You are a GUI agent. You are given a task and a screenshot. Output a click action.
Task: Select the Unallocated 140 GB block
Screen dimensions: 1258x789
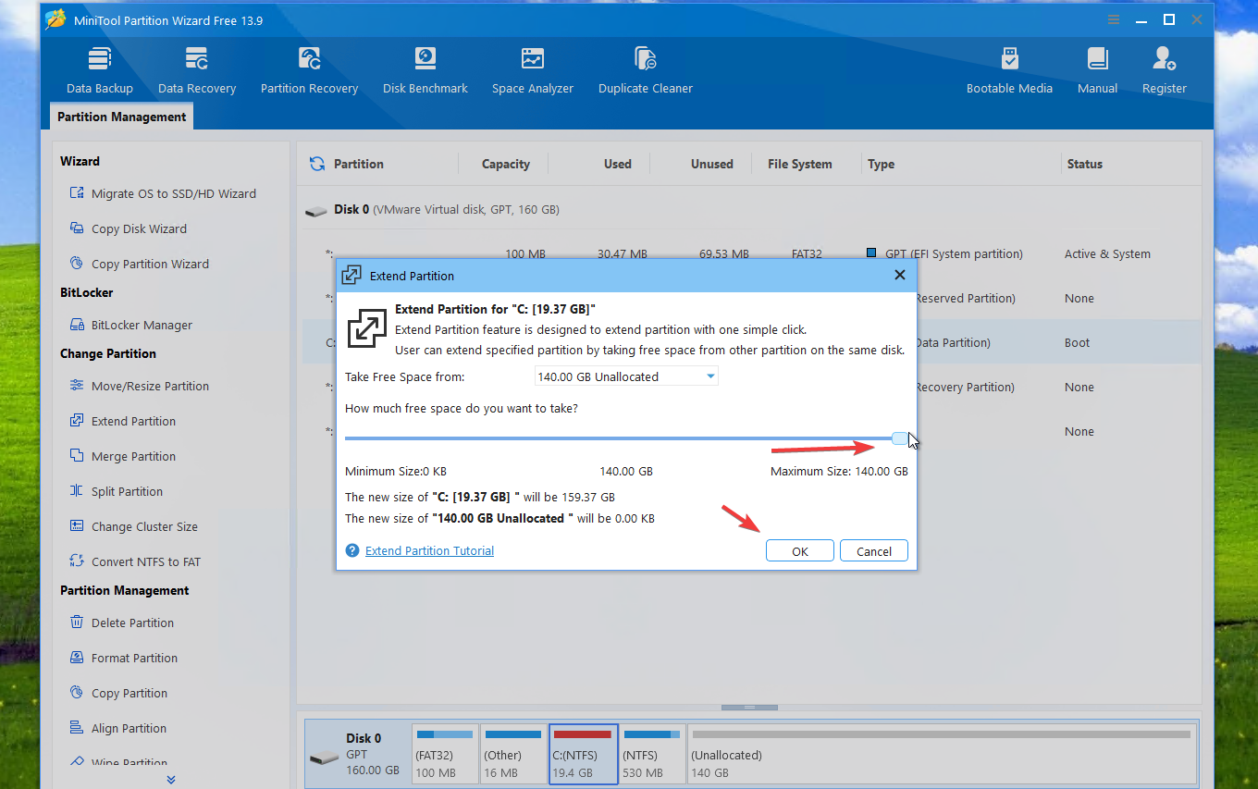click(x=942, y=754)
